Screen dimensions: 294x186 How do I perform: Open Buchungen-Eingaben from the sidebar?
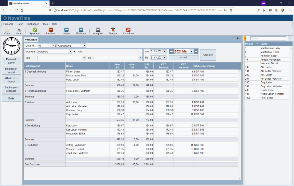coord(11,89)
